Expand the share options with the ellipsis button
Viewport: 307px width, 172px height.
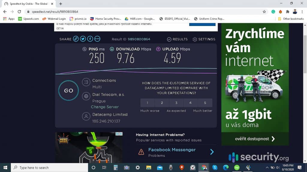pyautogui.click(x=97, y=39)
